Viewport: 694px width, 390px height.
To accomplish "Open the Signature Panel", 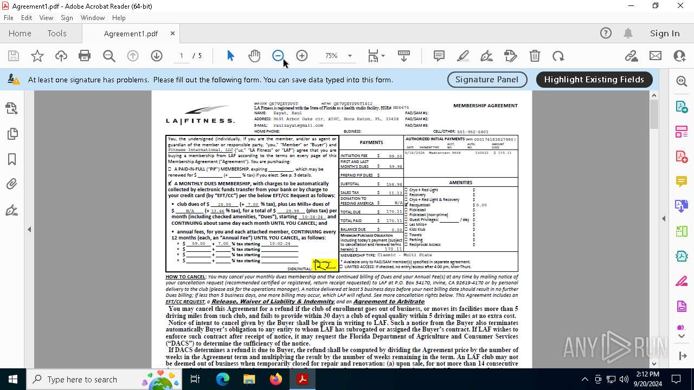I will [487, 80].
